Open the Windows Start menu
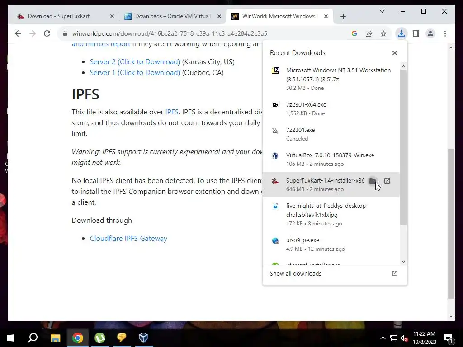Screen dimensions: 463x347 click(x=11, y=338)
